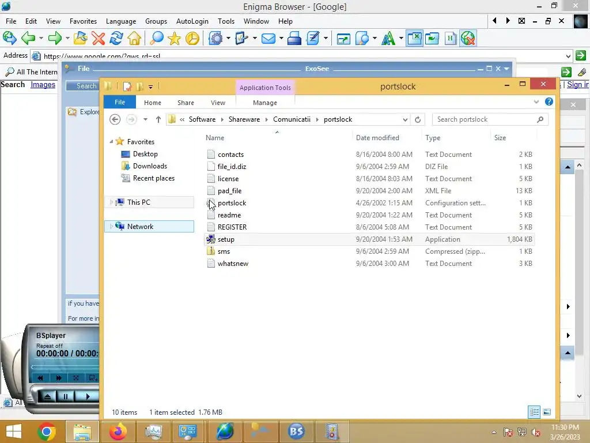The width and height of the screenshot is (590, 443).
Task: Open Search with the magnifying glass icon
Action: point(157,38)
